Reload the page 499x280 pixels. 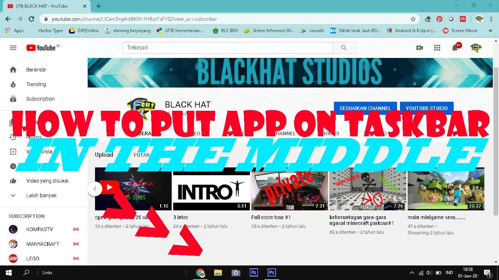(32, 19)
